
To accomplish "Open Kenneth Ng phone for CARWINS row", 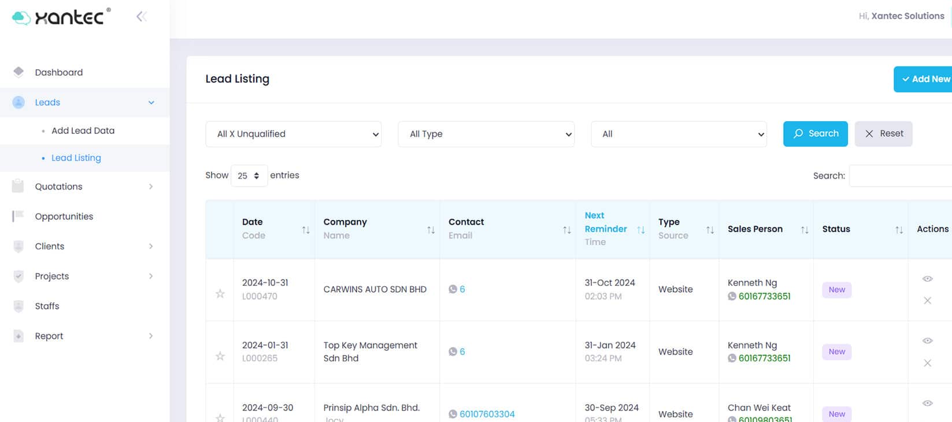I will (x=764, y=296).
